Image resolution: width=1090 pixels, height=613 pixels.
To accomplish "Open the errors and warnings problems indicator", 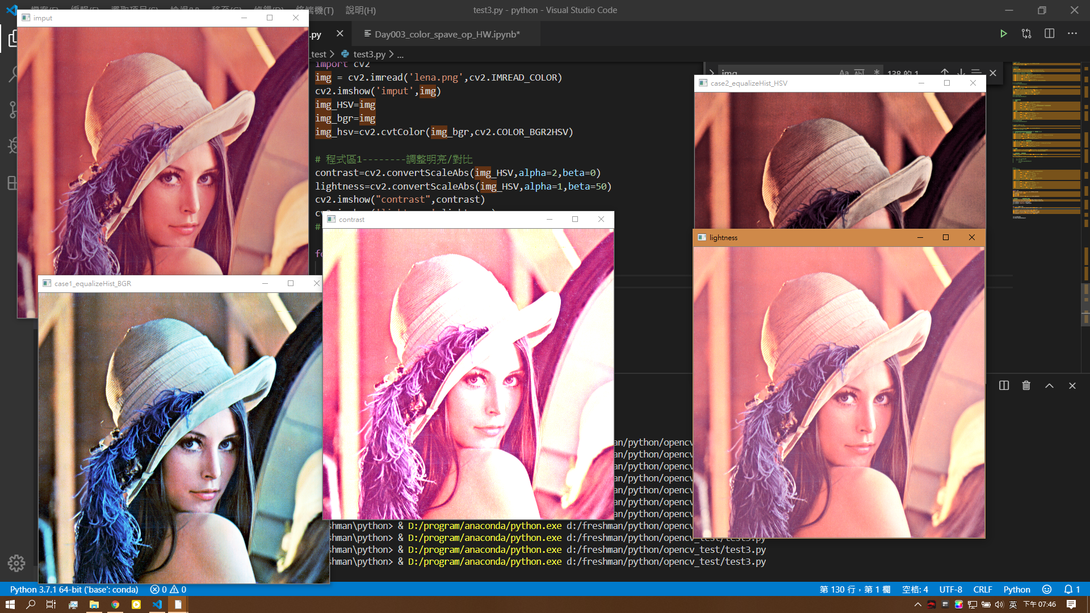I will pyautogui.click(x=168, y=589).
